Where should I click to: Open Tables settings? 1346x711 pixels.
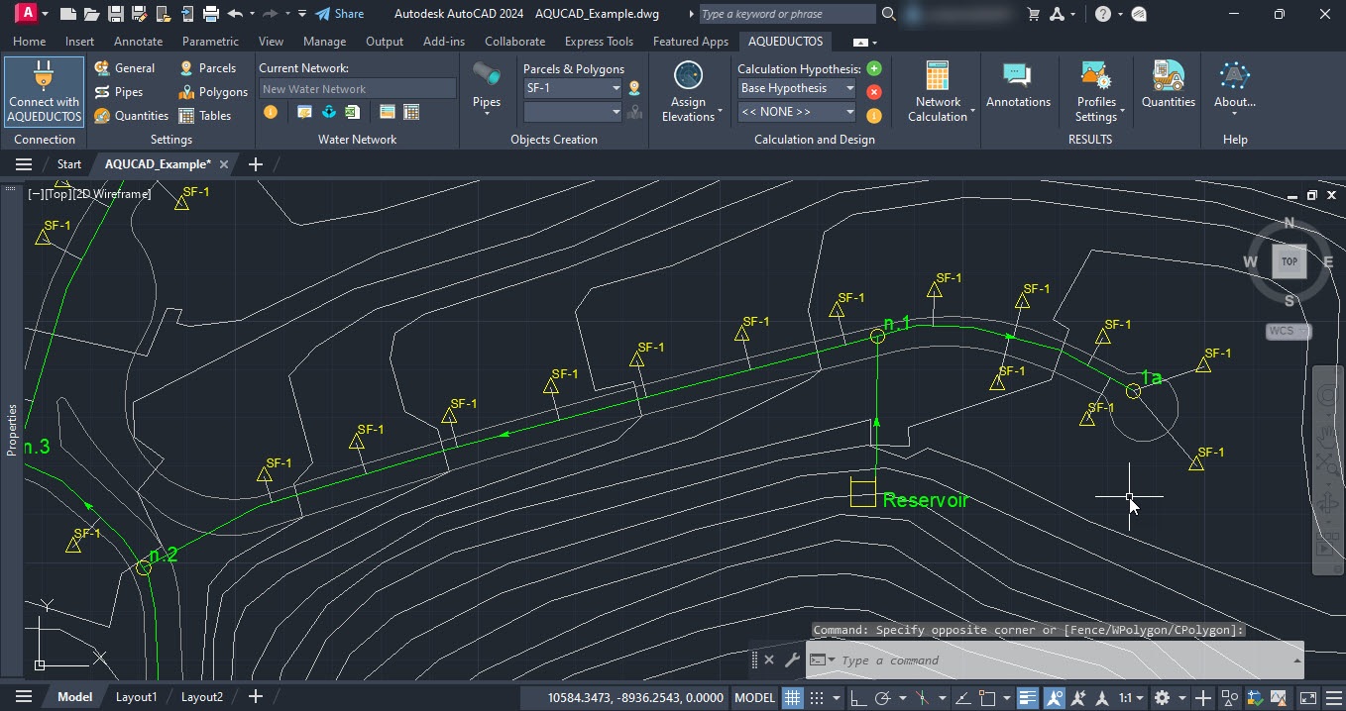(x=204, y=116)
